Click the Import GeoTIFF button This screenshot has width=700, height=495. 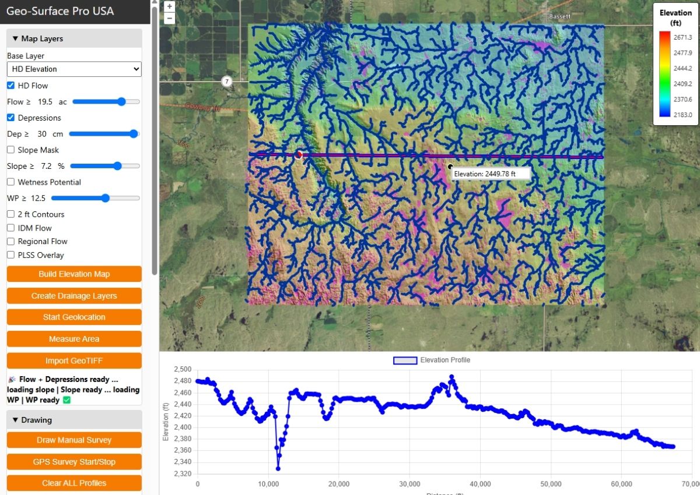74,360
